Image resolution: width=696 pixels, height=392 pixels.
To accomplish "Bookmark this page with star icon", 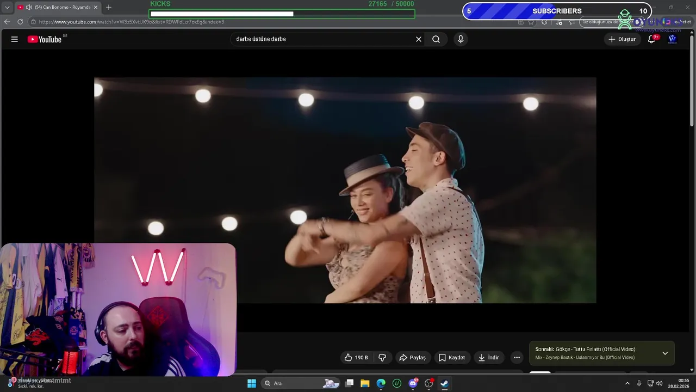I will (x=531, y=22).
